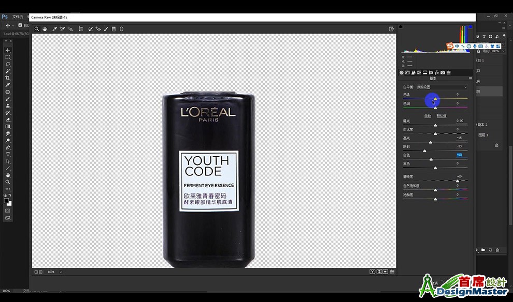Open the Effects fx panel icon
The width and height of the screenshot is (513, 302).
(437, 72)
